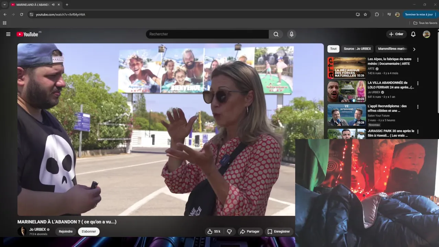439x247 pixels.
Task: Open Recrutdiploma interview video thumbnail
Action: tap(347, 115)
